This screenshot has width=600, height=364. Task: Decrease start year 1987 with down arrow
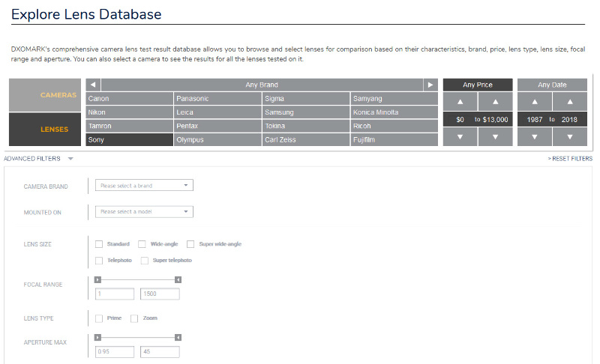[x=535, y=137]
